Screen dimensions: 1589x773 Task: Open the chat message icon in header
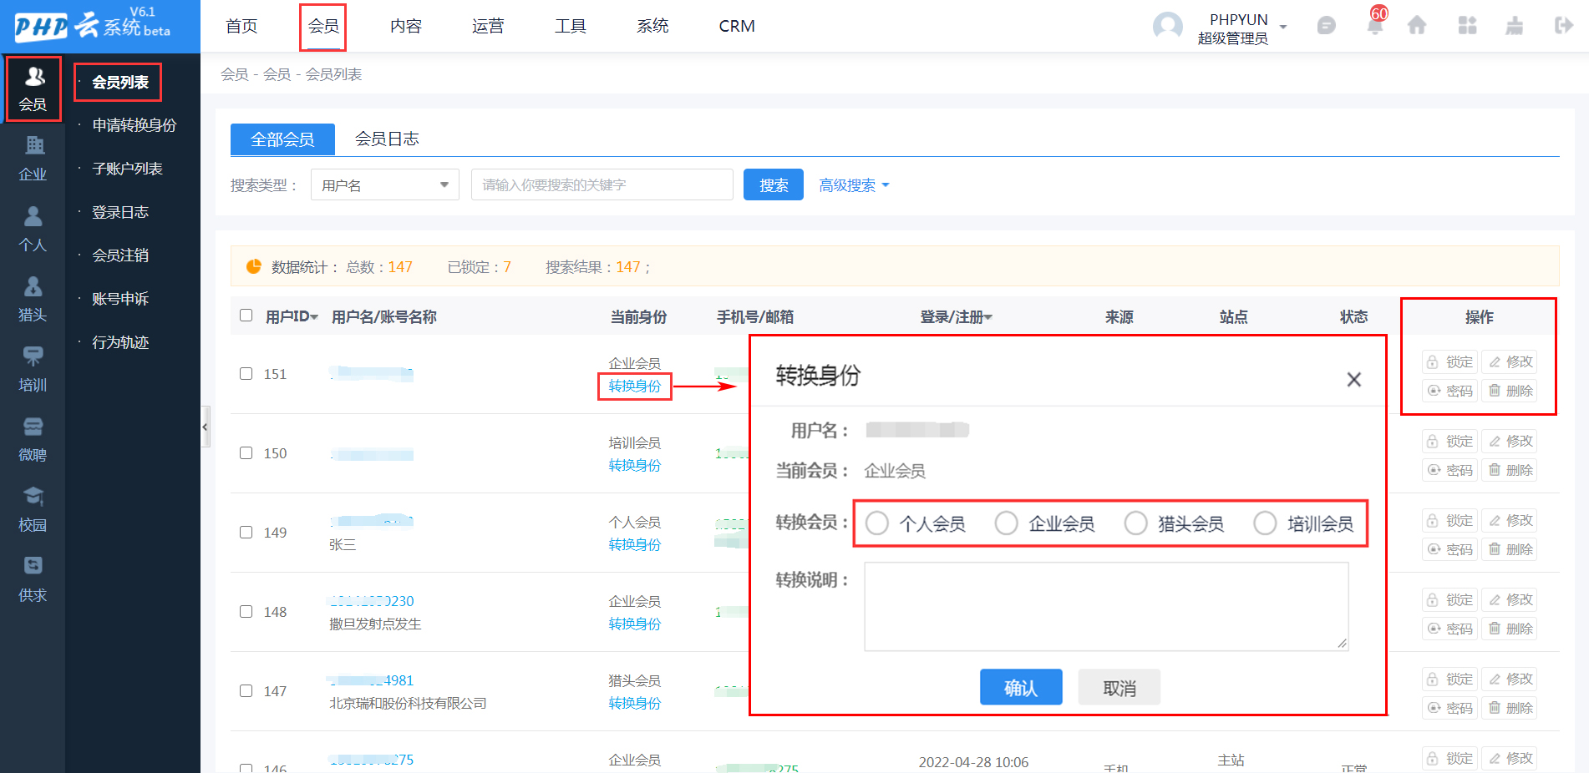pos(1326,26)
